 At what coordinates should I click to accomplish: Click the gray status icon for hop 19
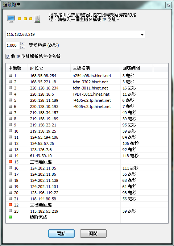11,186
